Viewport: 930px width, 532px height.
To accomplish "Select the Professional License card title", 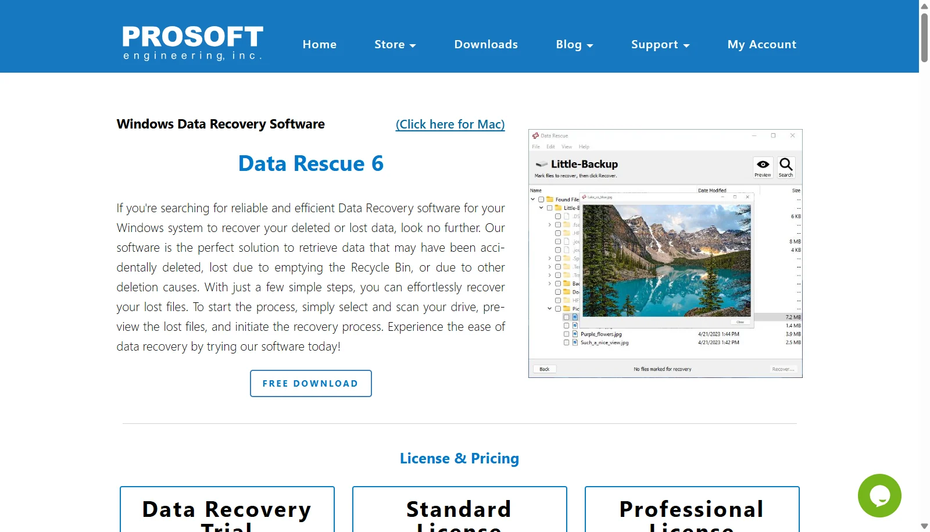I will click(692, 515).
